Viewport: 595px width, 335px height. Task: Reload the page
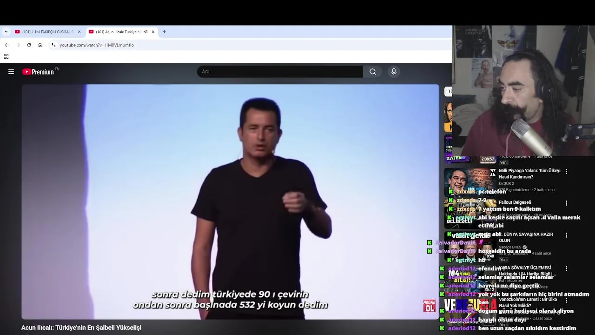[29, 45]
